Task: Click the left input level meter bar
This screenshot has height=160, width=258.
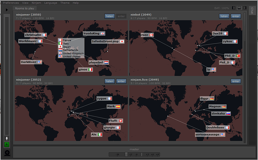Action: [x=7, y=76]
